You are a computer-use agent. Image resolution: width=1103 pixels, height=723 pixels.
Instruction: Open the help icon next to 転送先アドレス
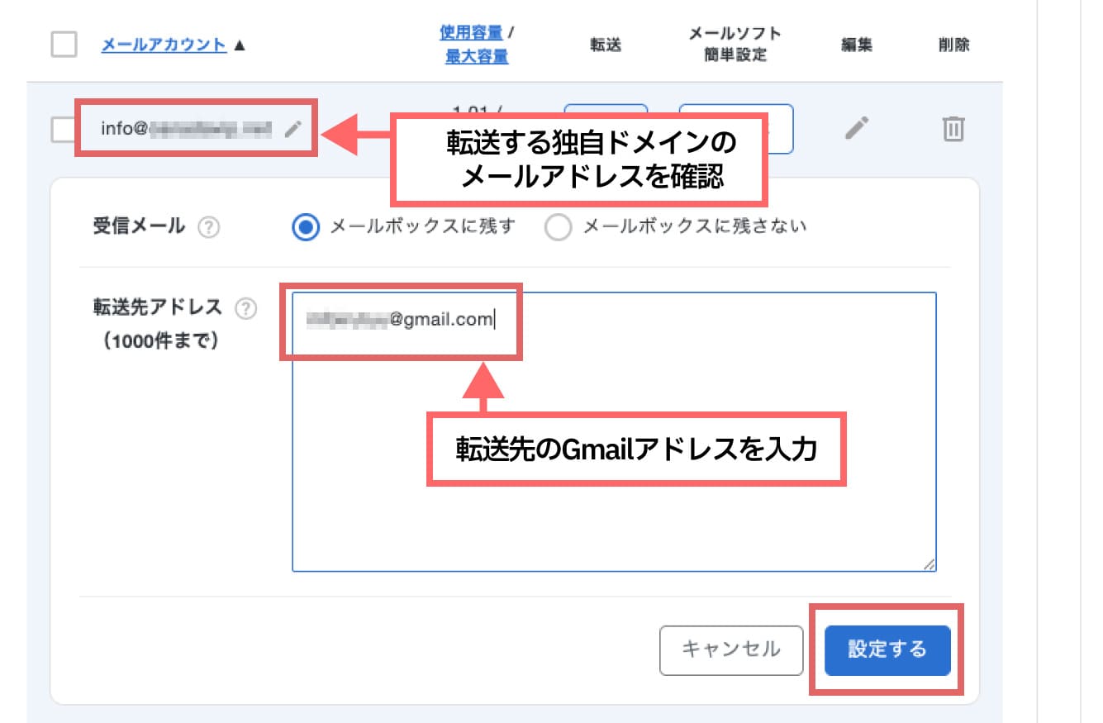click(x=245, y=307)
